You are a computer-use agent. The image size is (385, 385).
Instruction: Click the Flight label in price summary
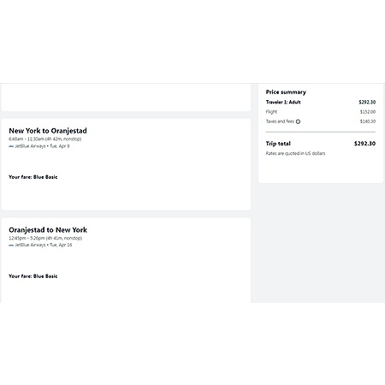pyautogui.click(x=271, y=112)
